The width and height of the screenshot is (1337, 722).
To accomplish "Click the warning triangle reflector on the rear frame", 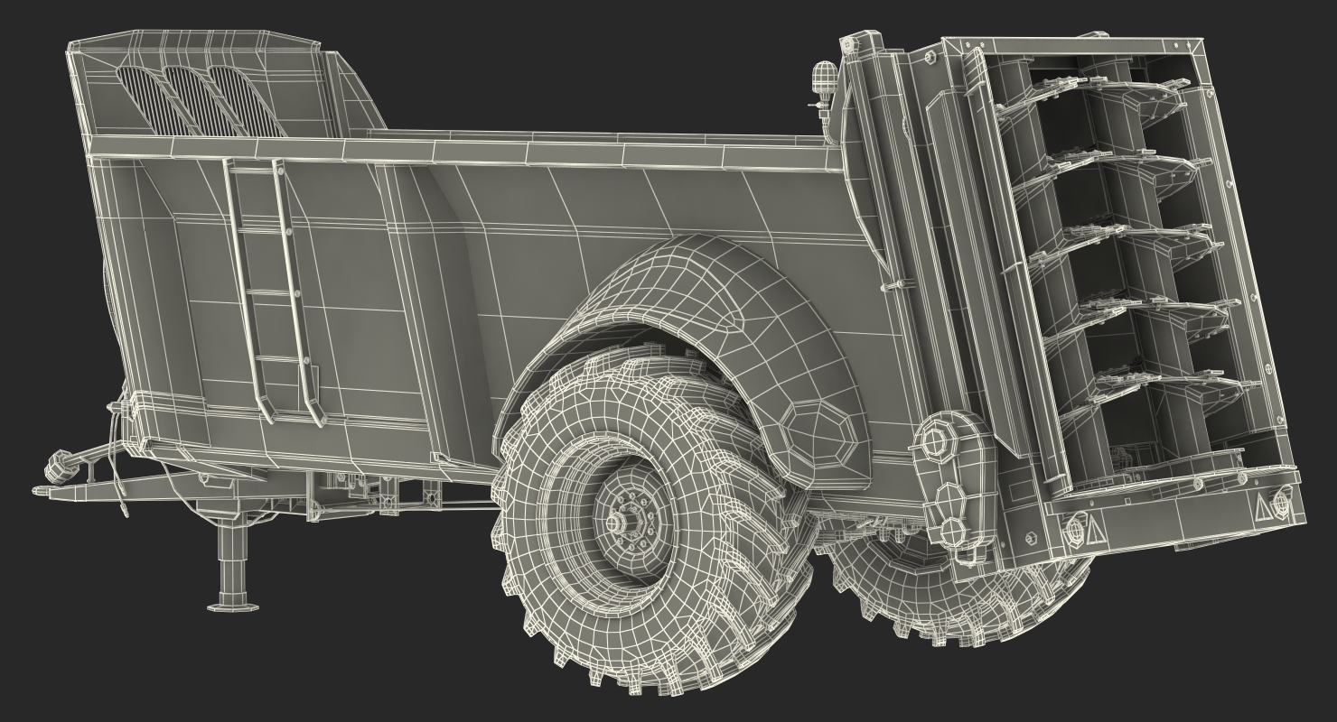I will tap(1096, 530).
